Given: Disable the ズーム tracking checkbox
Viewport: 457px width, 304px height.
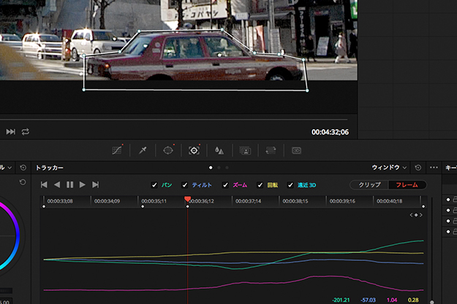Looking at the screenshot, I should 225,185.
